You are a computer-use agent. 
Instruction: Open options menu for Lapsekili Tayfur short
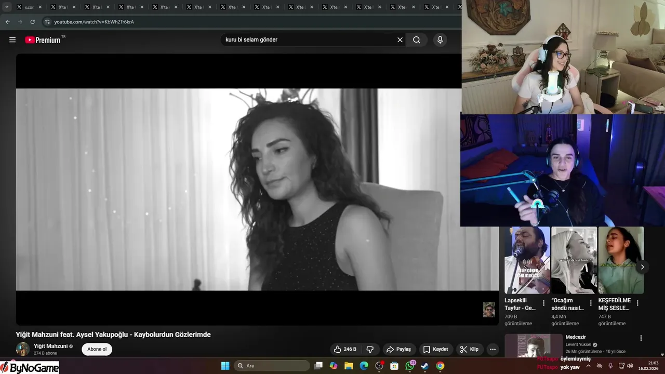click(544, 303)
